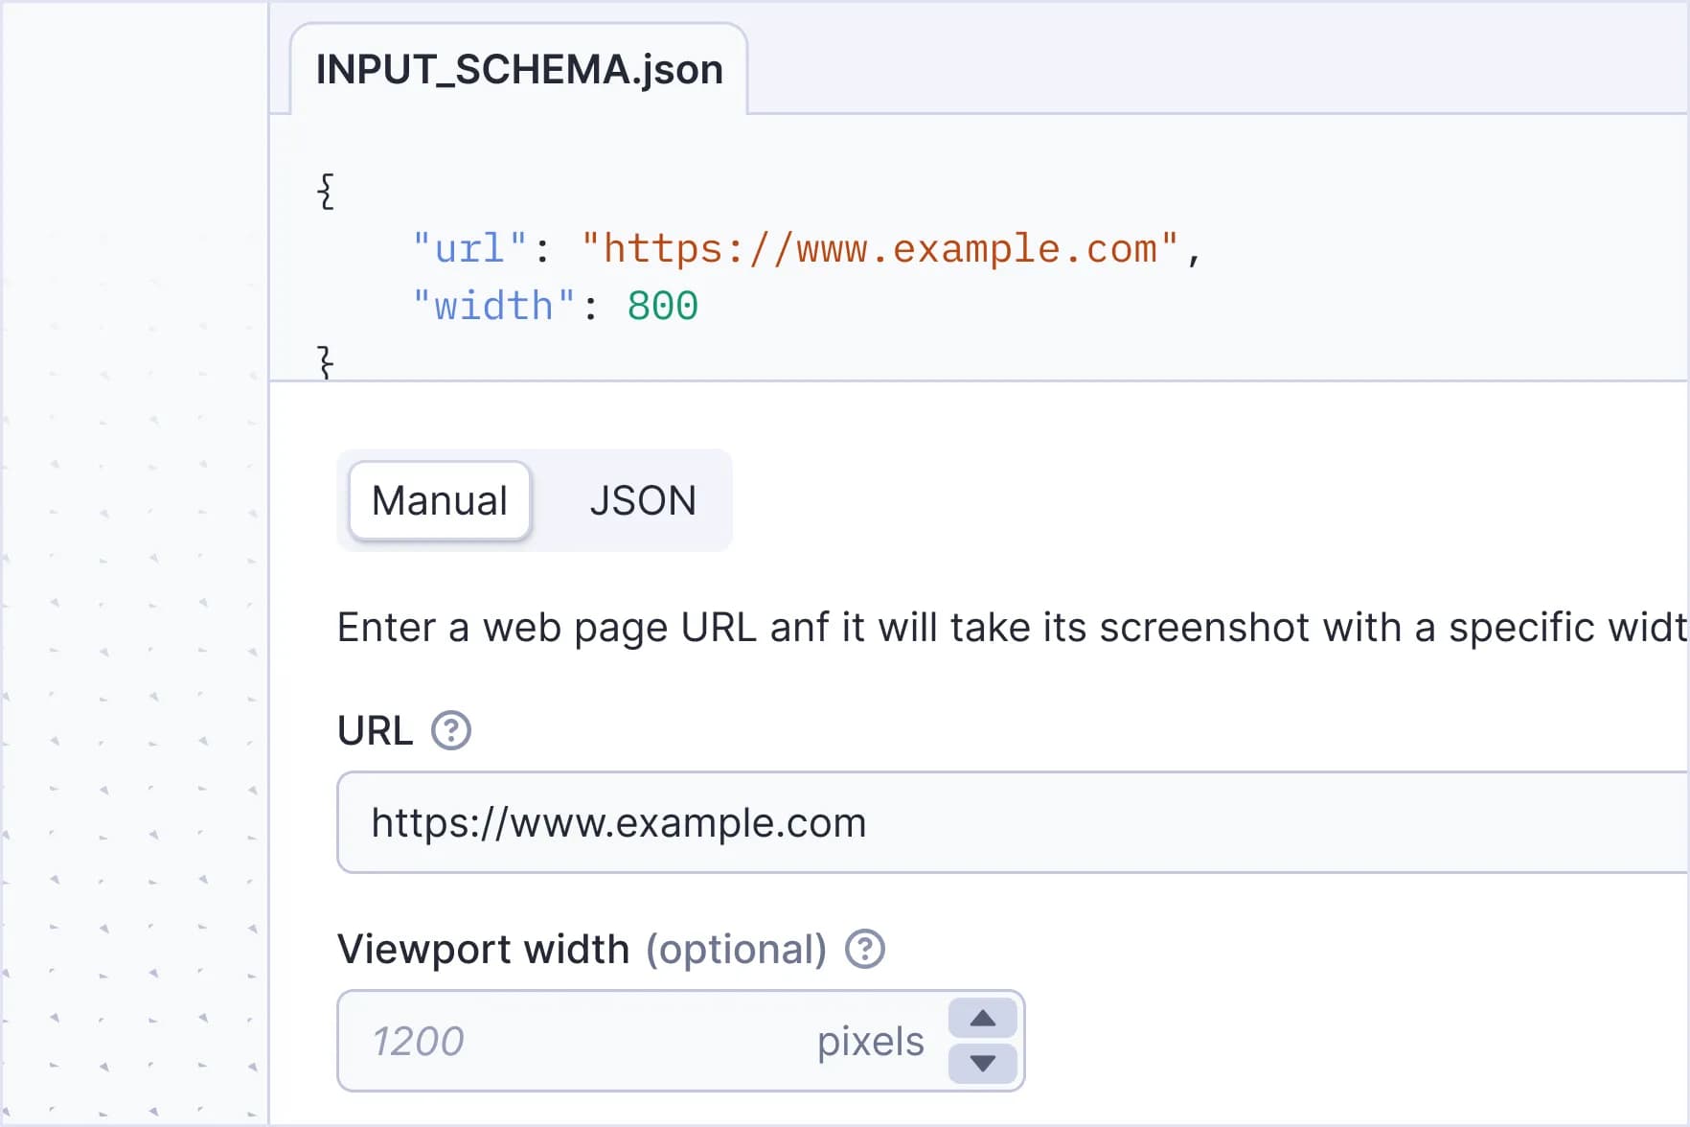The image size is (1690, 1127).
Task: Click the "width" key in the JSON code
Action: pos(493,307)
